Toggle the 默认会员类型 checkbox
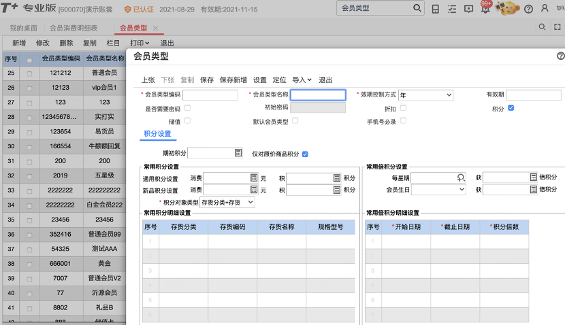Viewport: 565px width, 325px height. pyautogui.click(x=295, y=120)
